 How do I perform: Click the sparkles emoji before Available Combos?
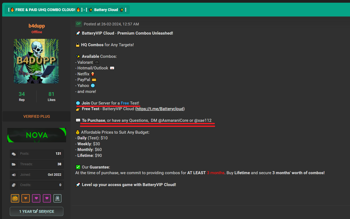click(x=78, y=56)
